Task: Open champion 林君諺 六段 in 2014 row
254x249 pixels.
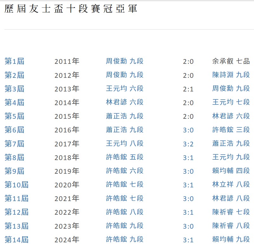Action: [124, 102]
